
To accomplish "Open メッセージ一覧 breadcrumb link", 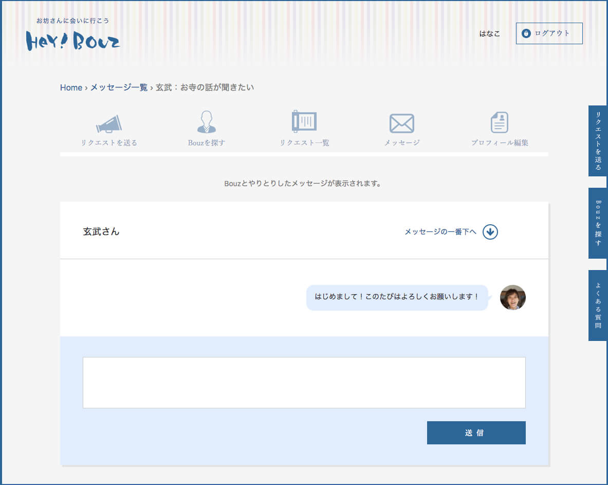I will [119, 87].
